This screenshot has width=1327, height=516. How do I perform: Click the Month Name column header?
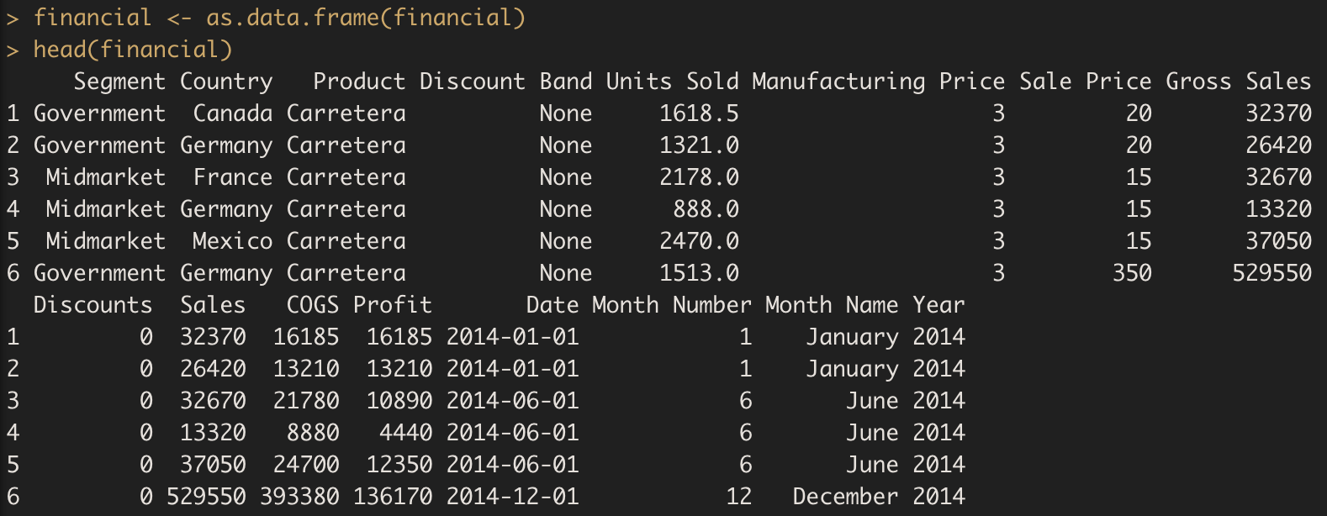(832, 305)
